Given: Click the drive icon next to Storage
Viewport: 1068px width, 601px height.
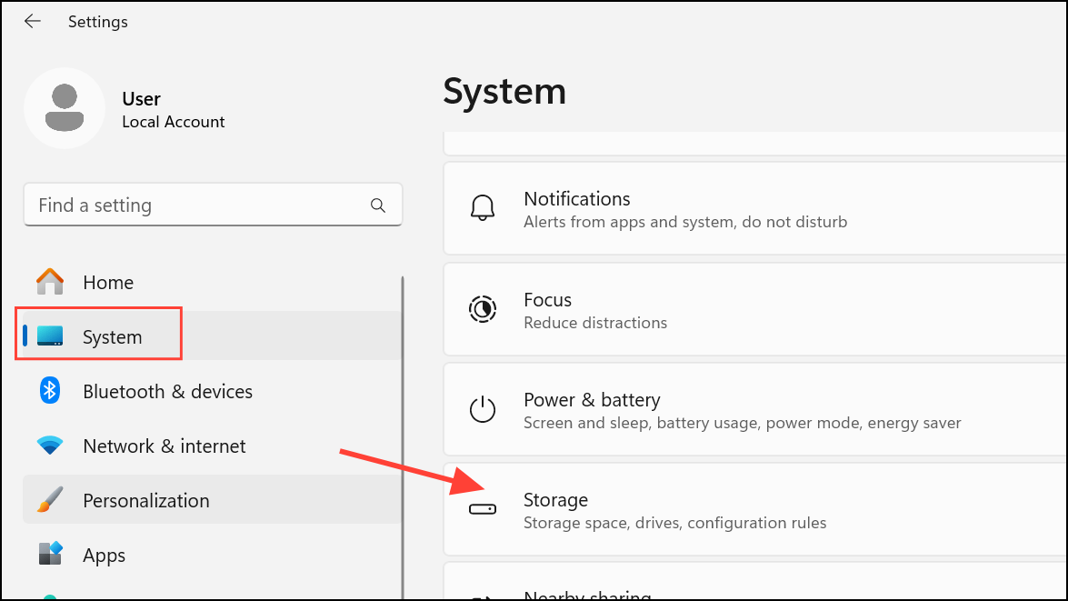Looking at the screenshot, I should [x=483, y=510].
